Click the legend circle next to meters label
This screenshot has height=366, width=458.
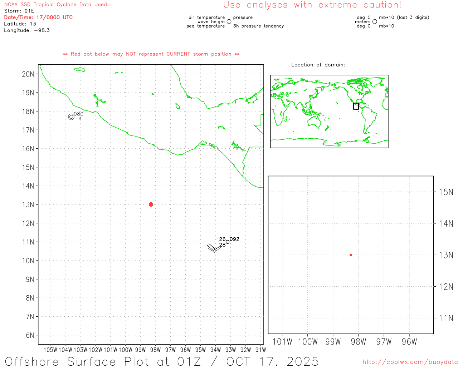(375, 22)
